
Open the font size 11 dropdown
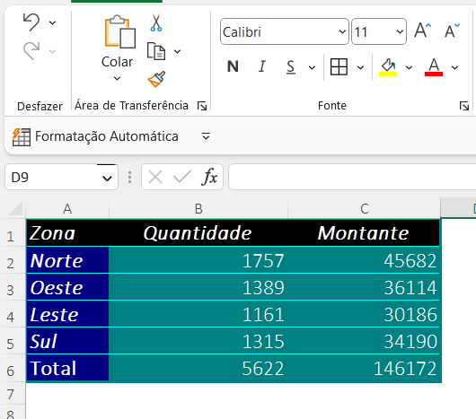400,31
